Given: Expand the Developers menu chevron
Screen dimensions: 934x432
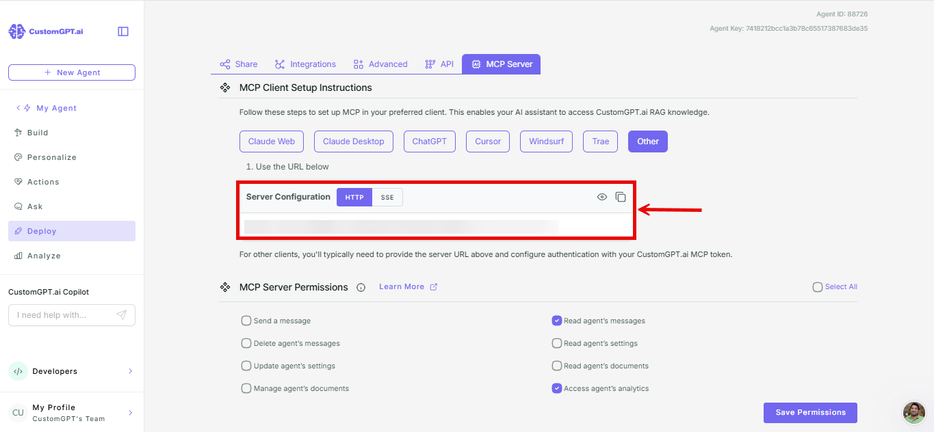Looking at the screenshot, I should [131, 371].
